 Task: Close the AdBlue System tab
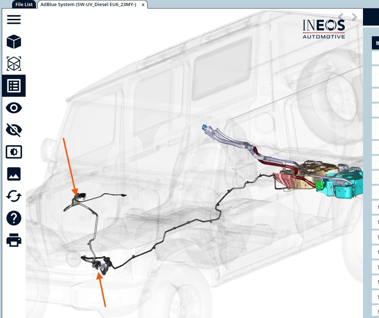[143, 5]
